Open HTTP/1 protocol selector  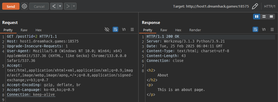tap(270, 6)
